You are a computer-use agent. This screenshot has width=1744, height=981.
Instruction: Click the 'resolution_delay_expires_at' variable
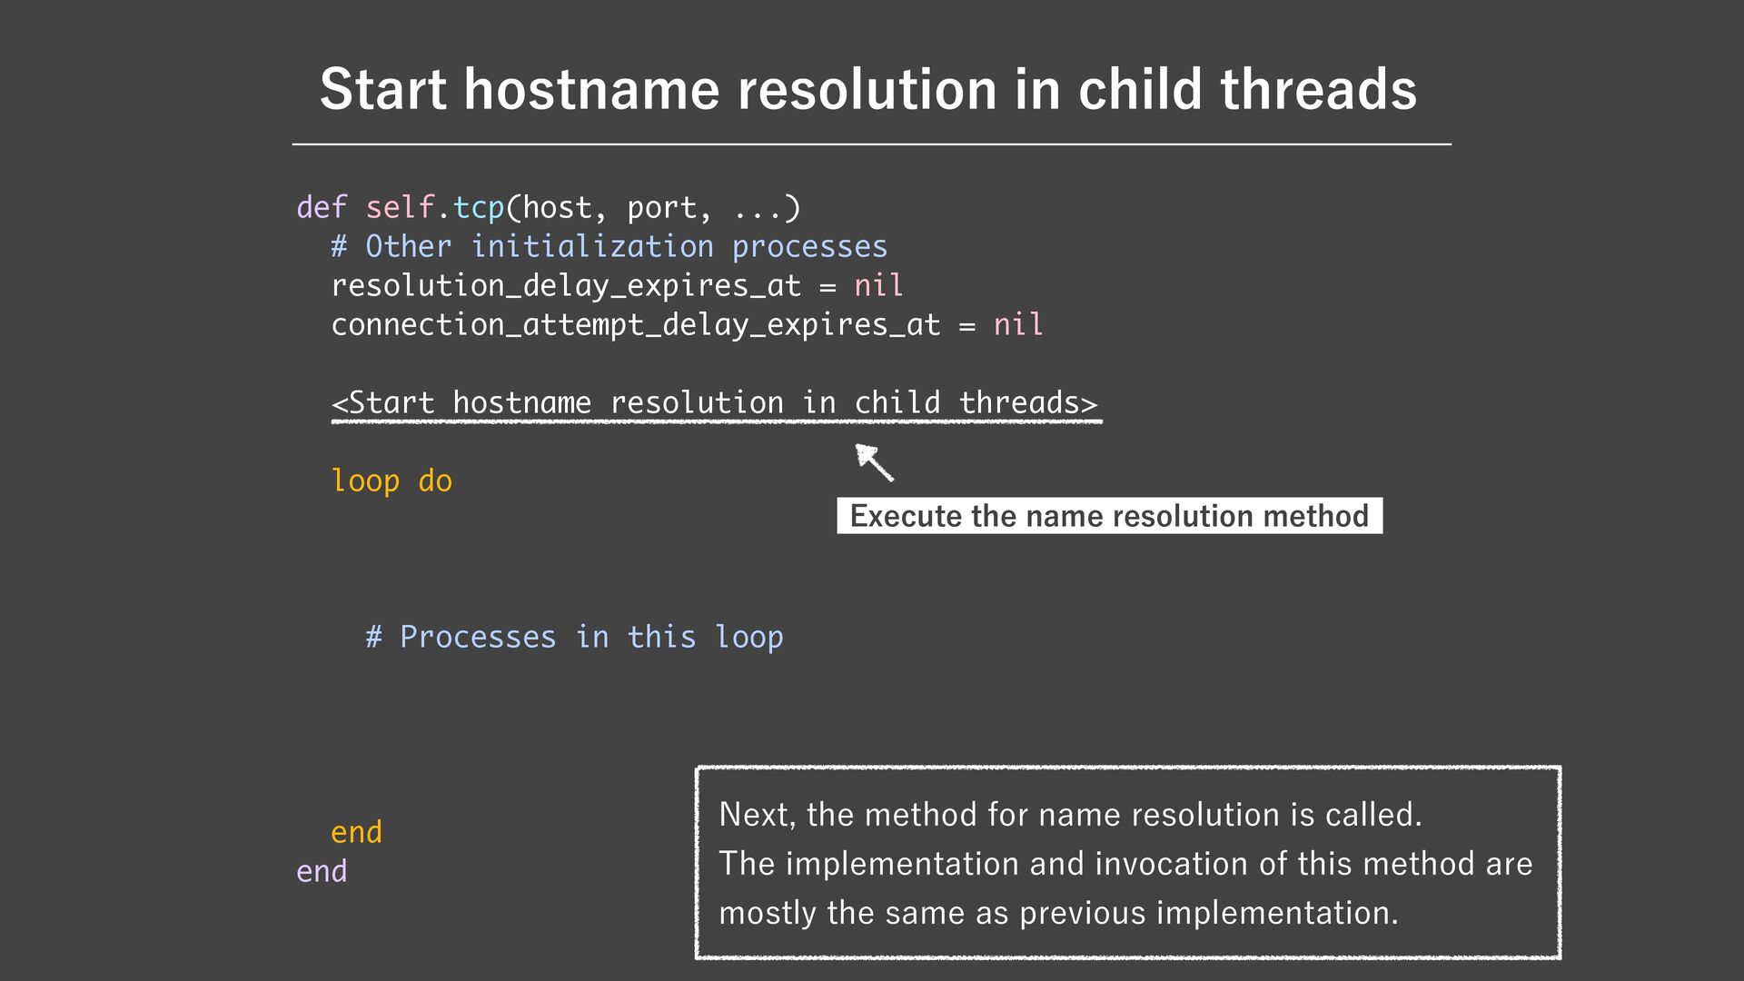click(x=565, y=286)
